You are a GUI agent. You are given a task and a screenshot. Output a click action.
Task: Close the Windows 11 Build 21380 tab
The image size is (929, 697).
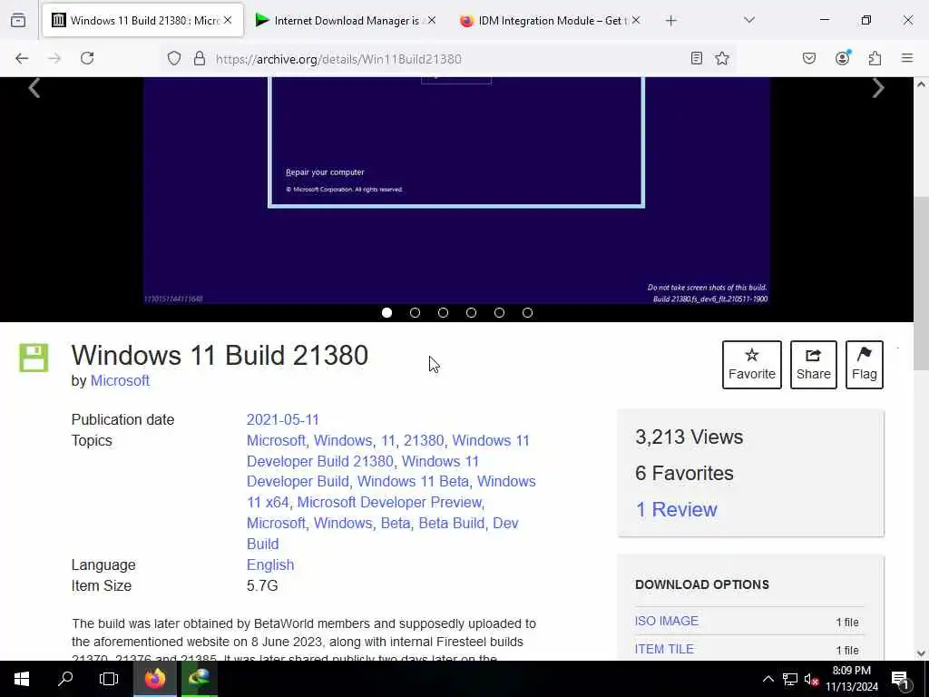(x=228, y=20)
